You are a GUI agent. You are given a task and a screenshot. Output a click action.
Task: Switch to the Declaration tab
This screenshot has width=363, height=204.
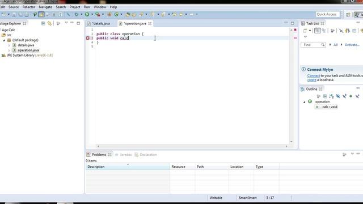(146, 155)
